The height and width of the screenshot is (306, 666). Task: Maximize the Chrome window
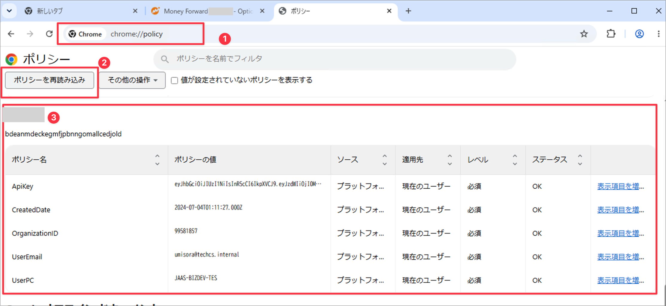point(634,11)
